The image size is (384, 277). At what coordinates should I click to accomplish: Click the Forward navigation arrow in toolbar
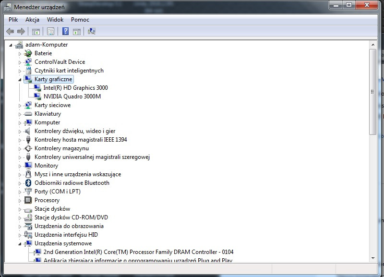(21, 31)
